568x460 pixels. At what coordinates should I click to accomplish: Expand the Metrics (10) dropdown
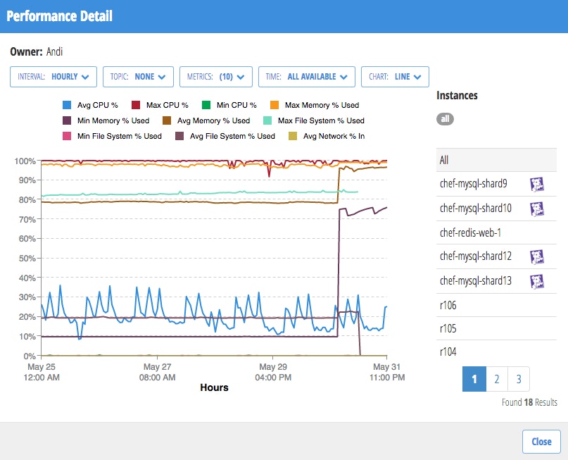(215, 77)
